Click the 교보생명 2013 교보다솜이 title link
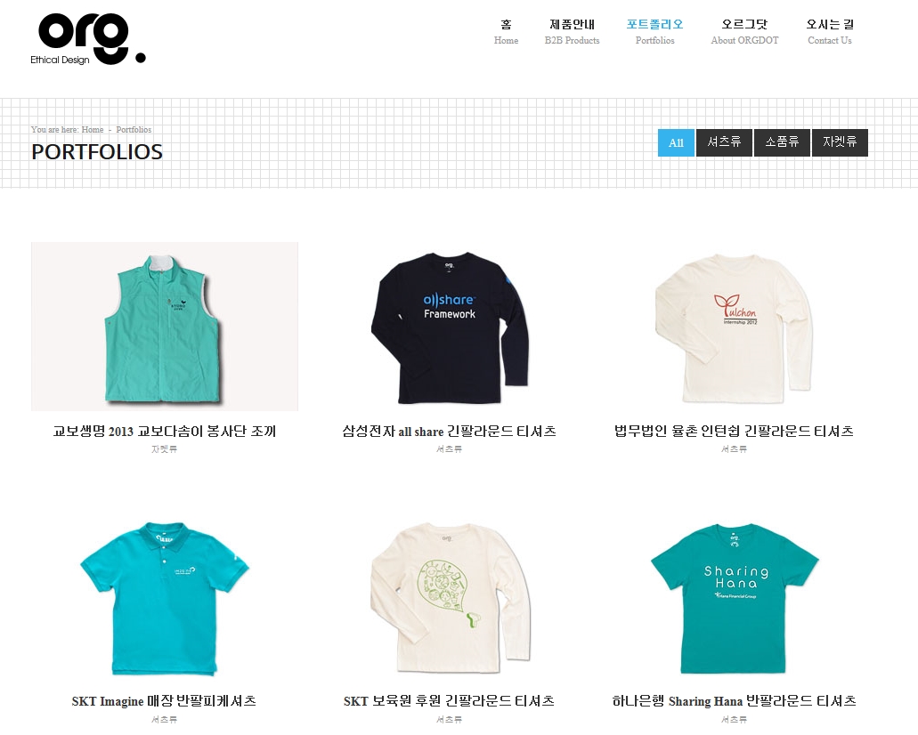918x735 pixels. click(x=165, y=432)
